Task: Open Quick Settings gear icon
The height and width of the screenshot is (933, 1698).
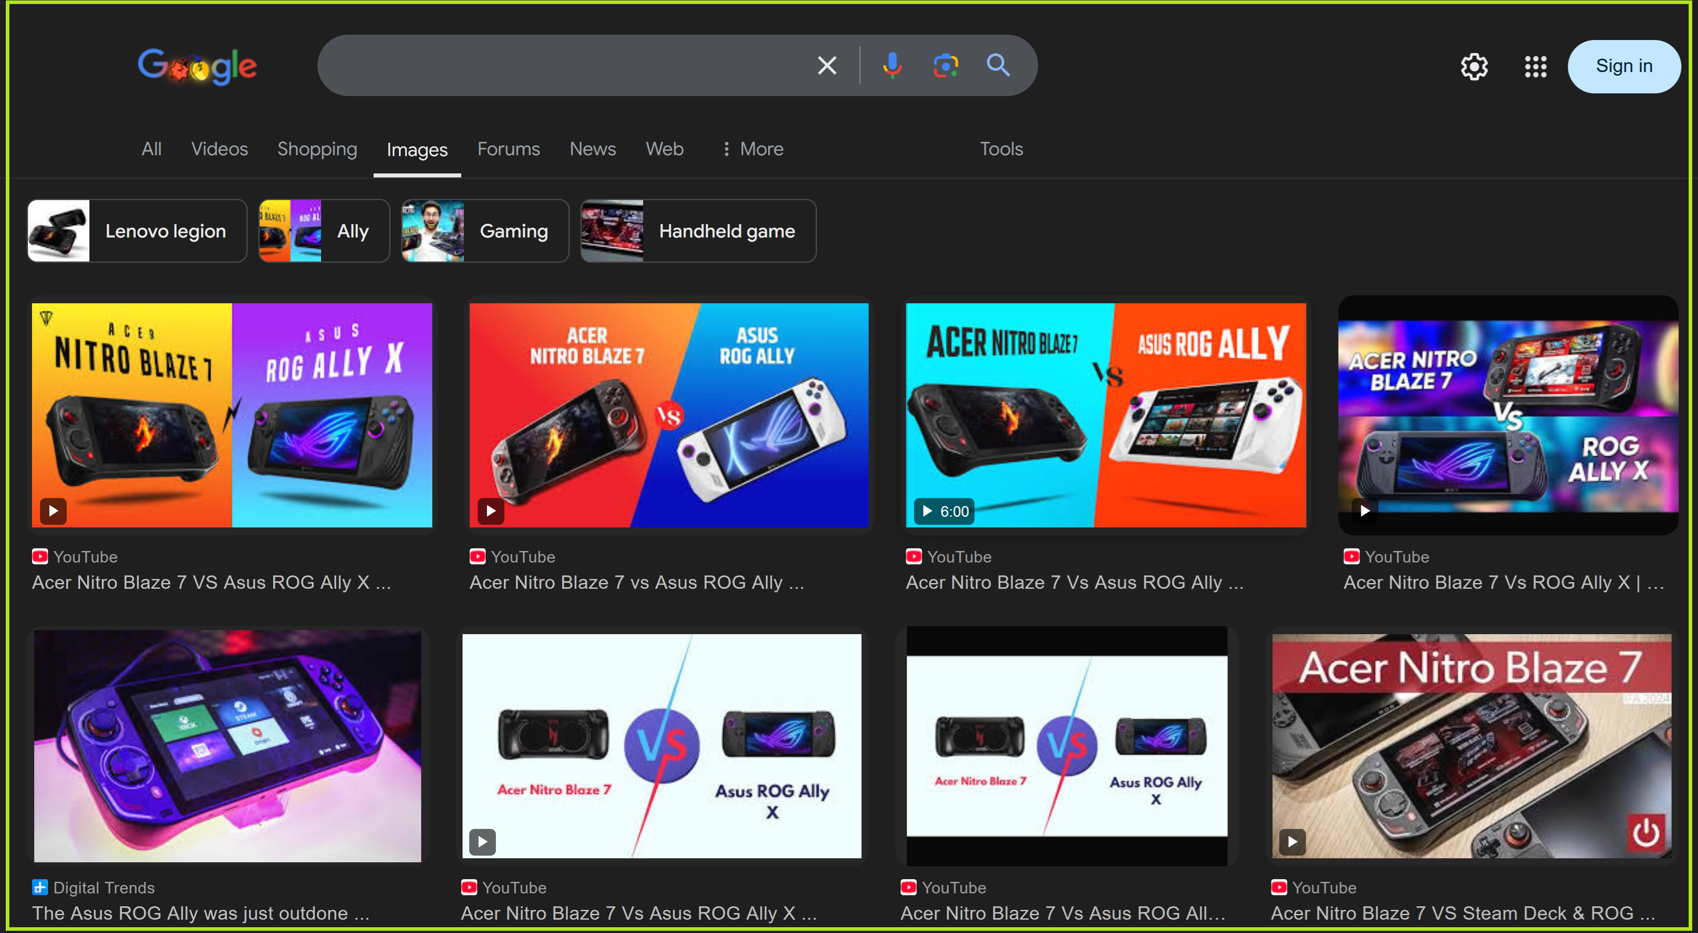Action: tap(1474, 67)
